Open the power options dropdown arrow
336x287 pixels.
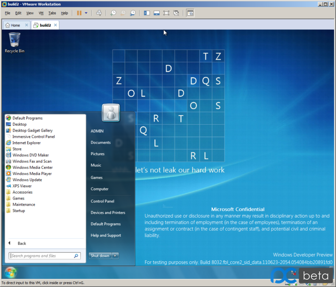point(86,13)
